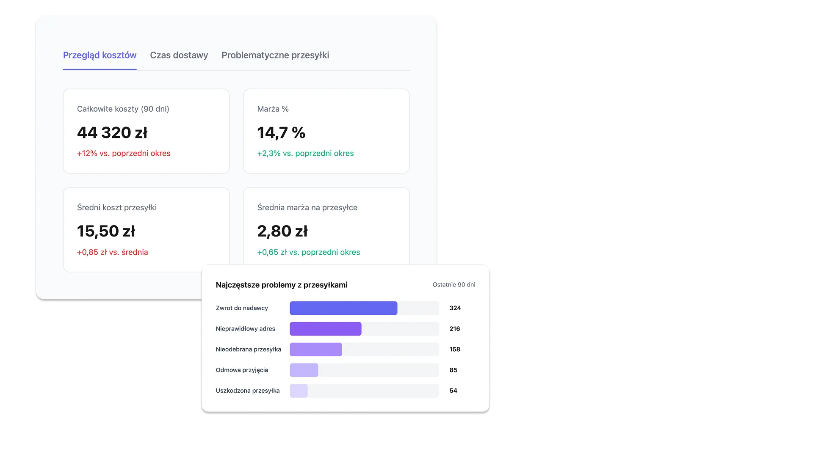Click the Uszkodzona przesyłka bar

point(299,391)
